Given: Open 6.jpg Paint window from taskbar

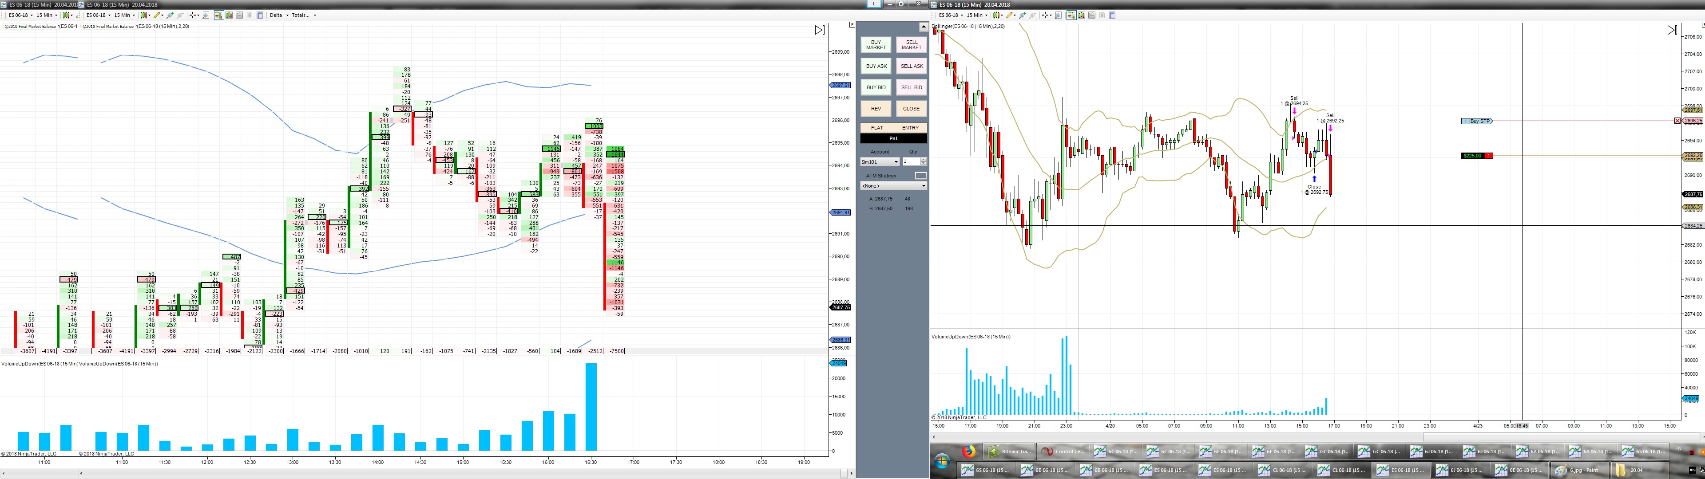Looking at the screenshot, I should [x=1579, y=471].
